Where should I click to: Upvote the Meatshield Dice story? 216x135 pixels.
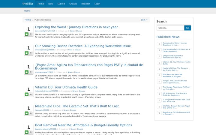click(x=27, y=113)
